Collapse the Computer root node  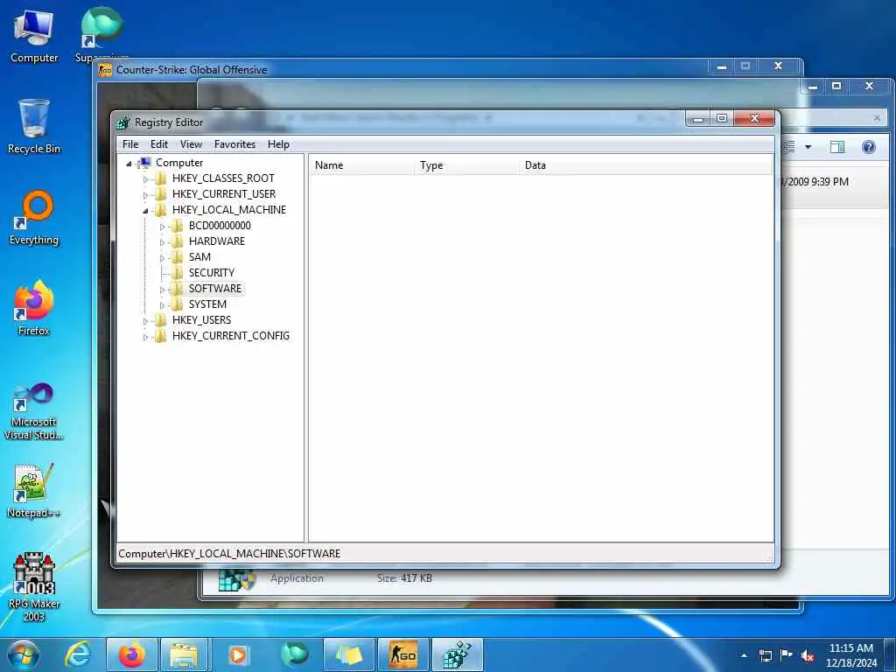coord(129,164)
